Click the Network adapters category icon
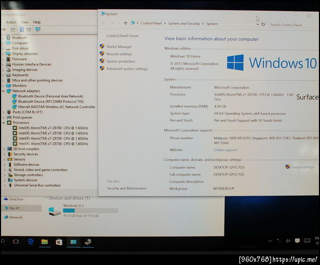 click(x=9, y=91)
